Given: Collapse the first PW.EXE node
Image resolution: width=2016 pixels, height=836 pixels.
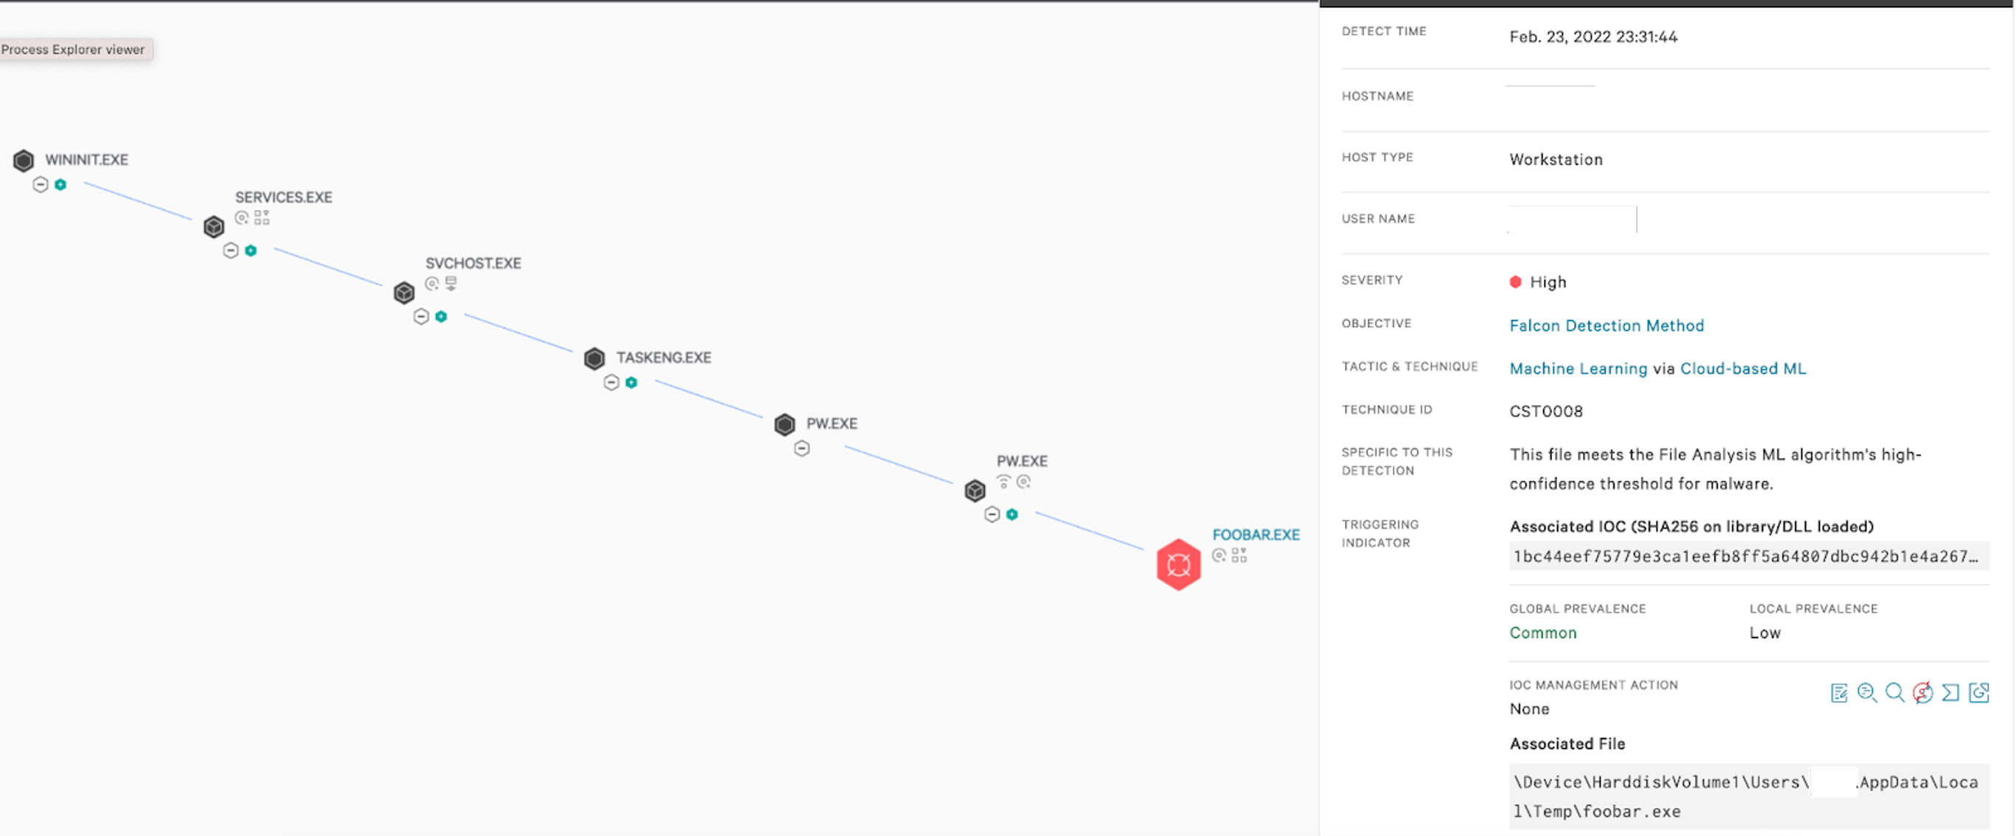Looking at the screenshot, I should (801, 449).
